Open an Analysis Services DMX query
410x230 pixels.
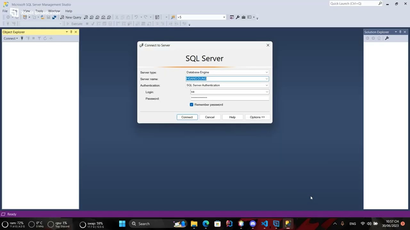click(97, 17)
